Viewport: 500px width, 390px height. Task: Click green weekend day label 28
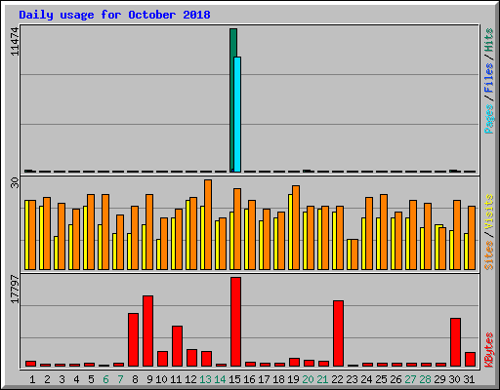point(425,379)
